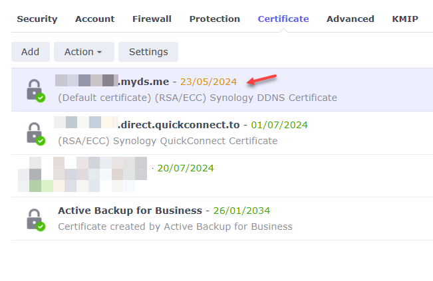The height and width of the screenshot is (281, 433).
Task: Open the Security tab
Action: pyautogui.click(x=37, y=19)
